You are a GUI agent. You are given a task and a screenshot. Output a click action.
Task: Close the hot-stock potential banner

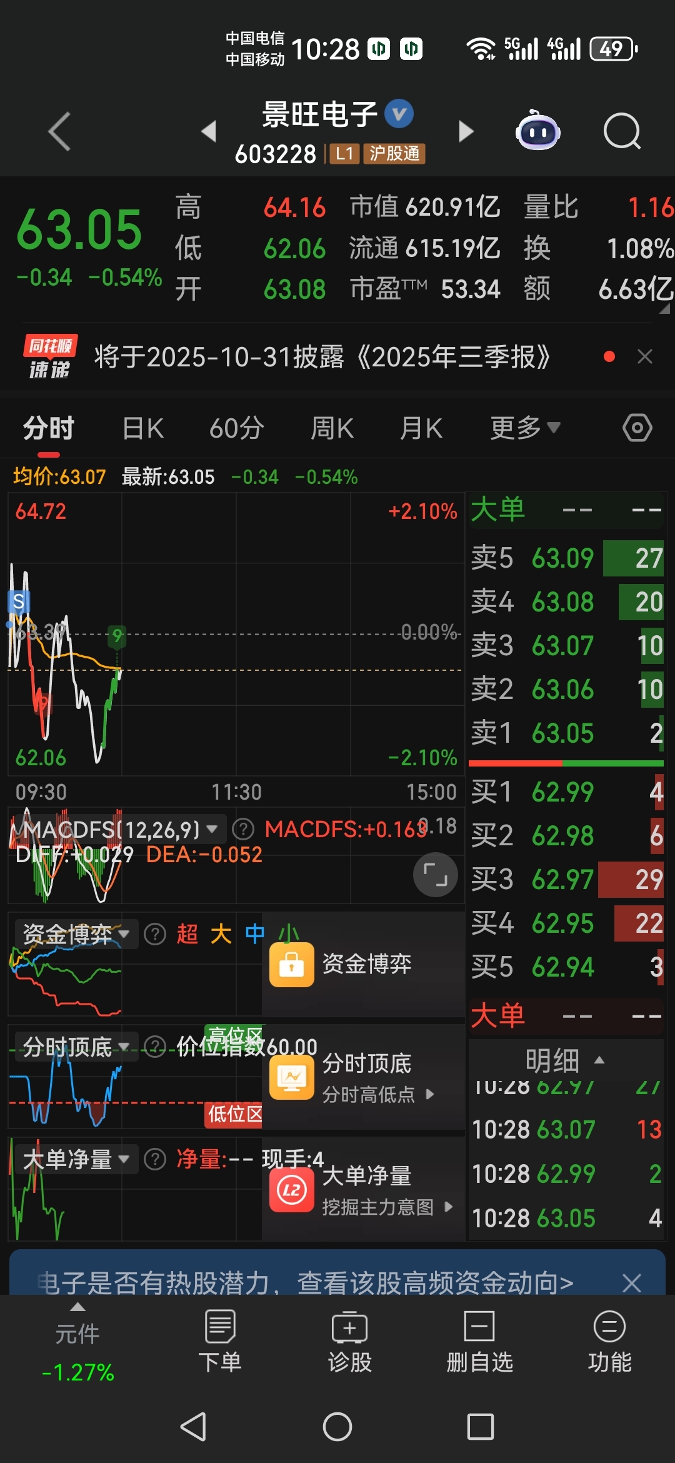click(x=632, y=1283)
